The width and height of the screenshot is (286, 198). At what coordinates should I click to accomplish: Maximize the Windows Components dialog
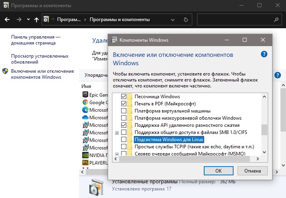point(245,40)
